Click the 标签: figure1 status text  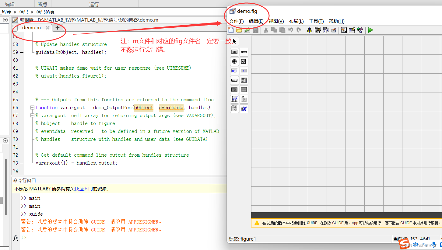[242, 239]
